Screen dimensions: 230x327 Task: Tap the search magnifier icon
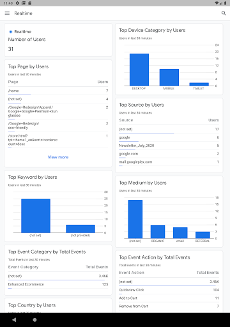tap(224, 13)
